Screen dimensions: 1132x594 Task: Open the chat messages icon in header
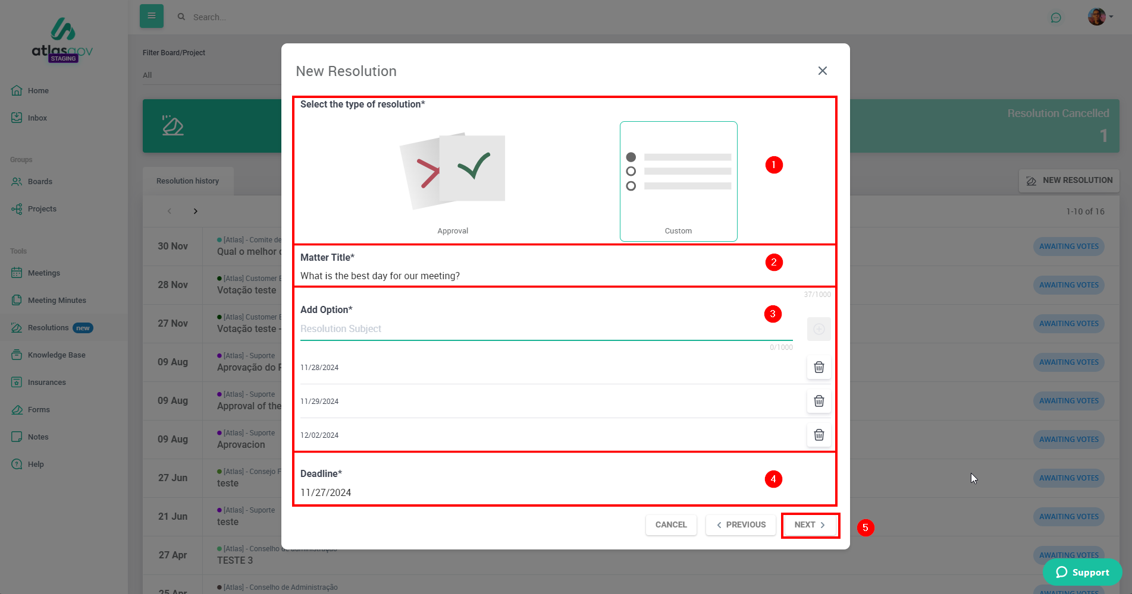coord(1056,17)
